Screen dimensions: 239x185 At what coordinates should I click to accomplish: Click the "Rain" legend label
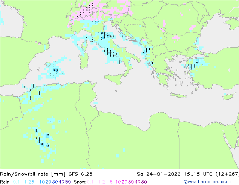(5, 182)
